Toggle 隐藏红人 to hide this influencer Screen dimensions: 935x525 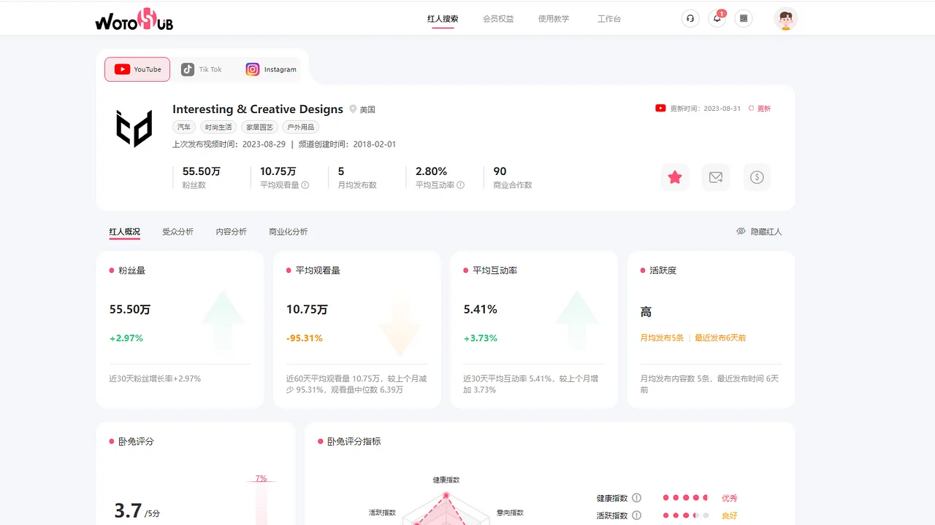pos(759,232)
